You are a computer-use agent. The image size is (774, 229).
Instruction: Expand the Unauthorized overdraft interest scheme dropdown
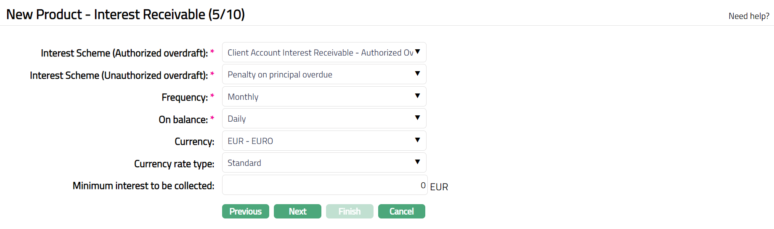(x=324, y=75)
